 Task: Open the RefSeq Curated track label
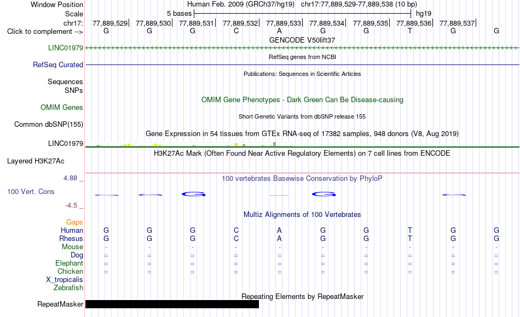point(58,64)
